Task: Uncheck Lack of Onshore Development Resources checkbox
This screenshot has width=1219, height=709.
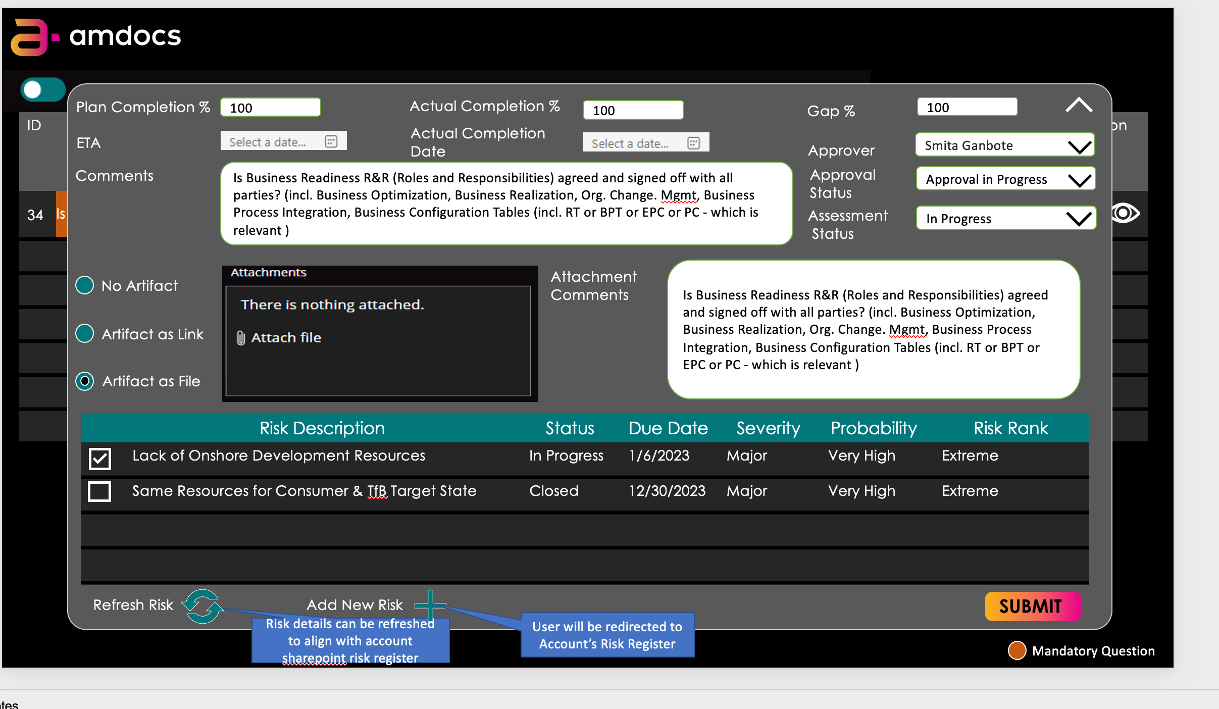Action: coord(100,459)
